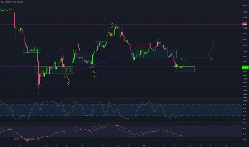
Task: Click the 0.1000 price axis value
Action: coord(245,90)
